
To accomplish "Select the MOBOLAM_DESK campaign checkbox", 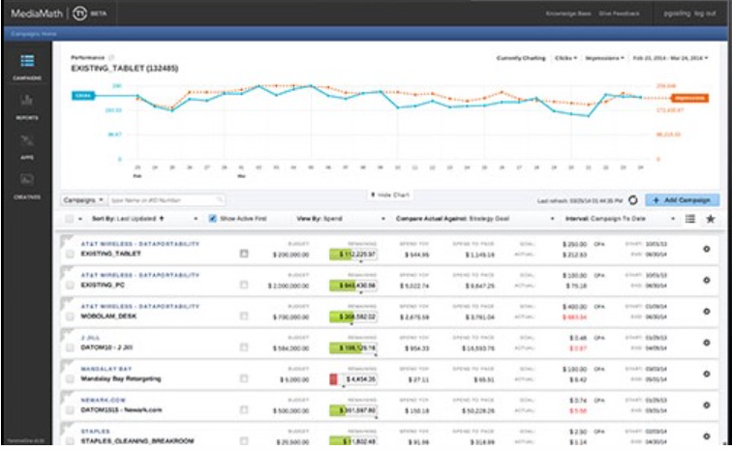I will [x=70, y=316].
